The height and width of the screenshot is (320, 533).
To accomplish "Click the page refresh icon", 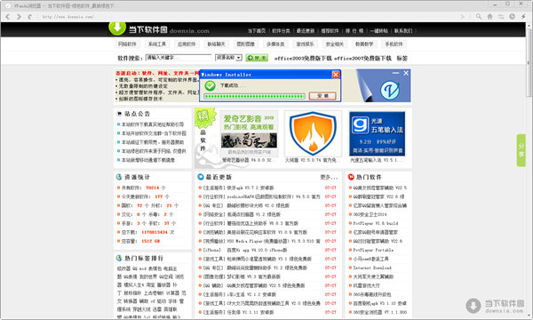I will click(x=30, y=16).
